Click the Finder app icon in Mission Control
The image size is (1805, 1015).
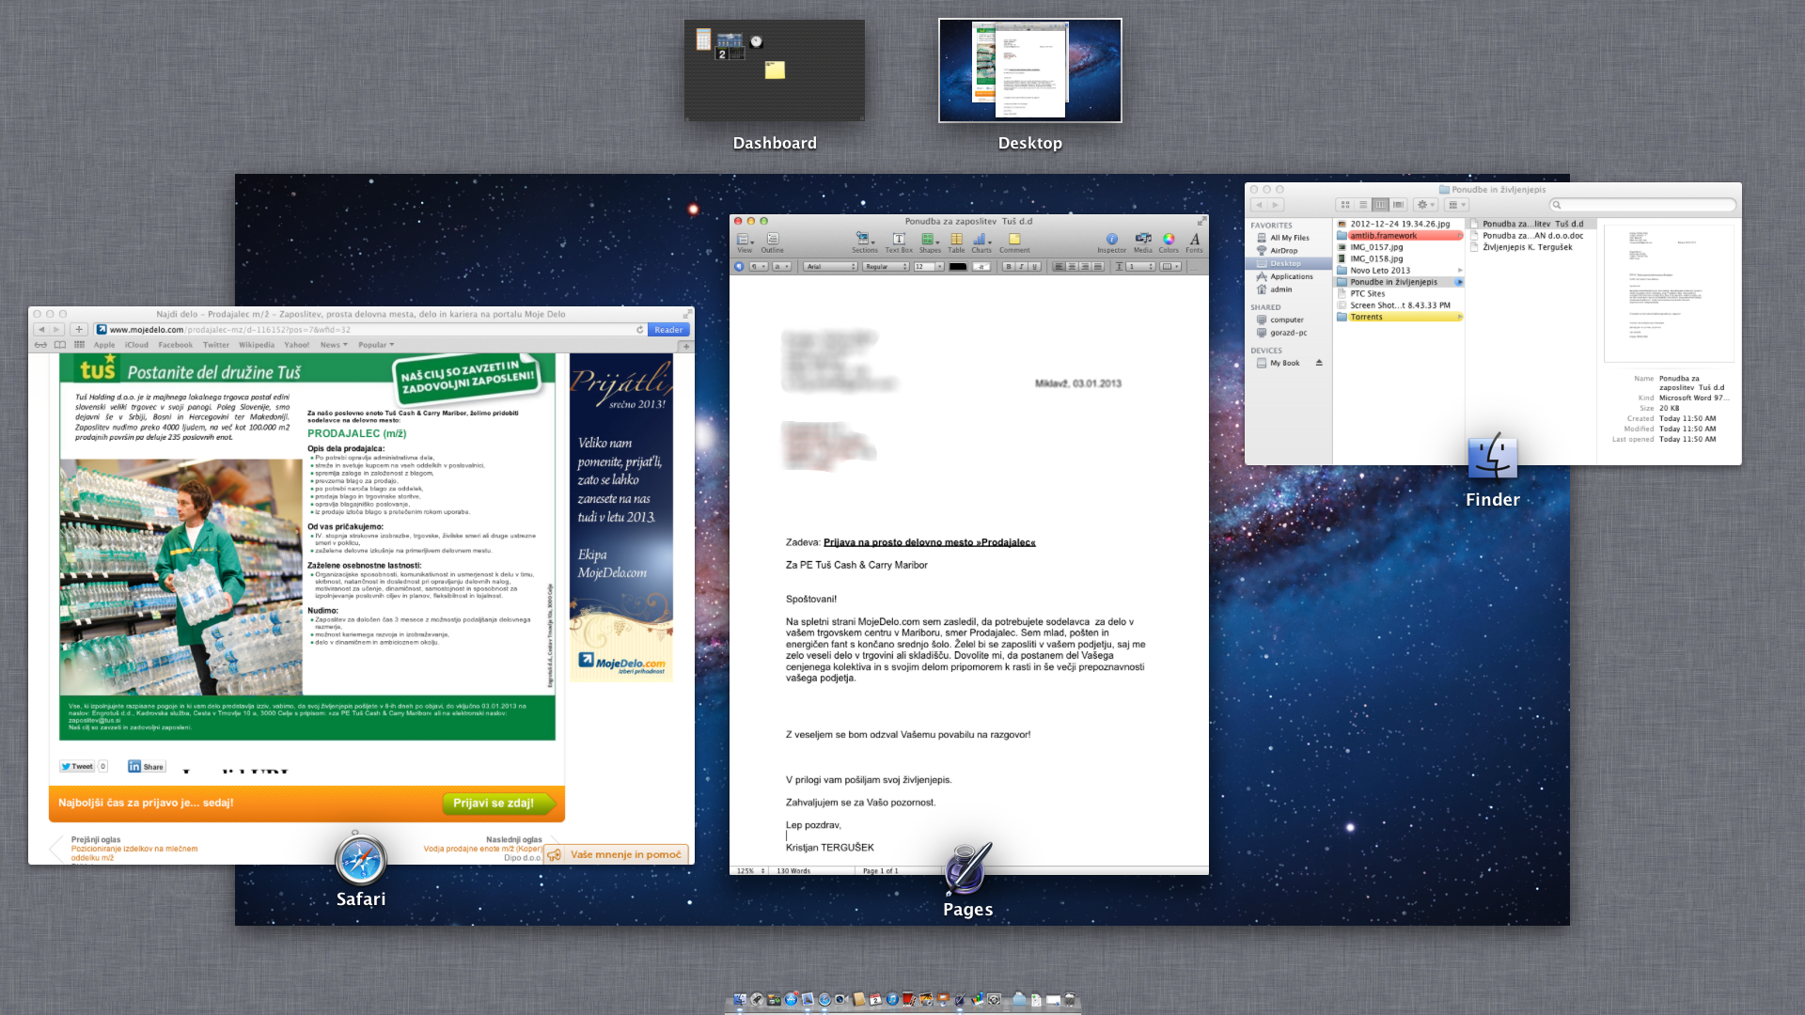point(1492,459)
